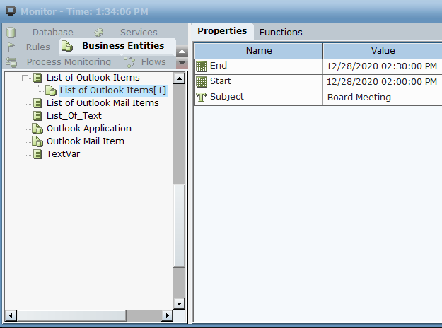Viewport: 442px width, 328px height.
Task: Switch to the Functions tab
Action: [281, 32]
